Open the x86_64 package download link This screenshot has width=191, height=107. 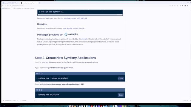click(84, 18)
